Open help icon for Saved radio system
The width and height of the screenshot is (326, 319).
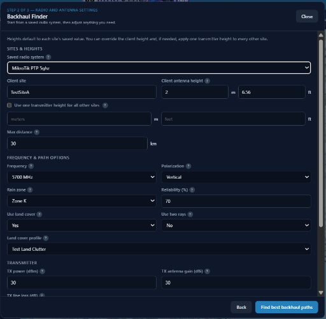coord(48,57)
